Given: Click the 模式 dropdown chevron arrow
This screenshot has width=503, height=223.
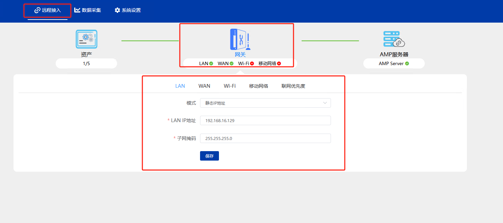Looking at the screenshot, I should [325, 103].
